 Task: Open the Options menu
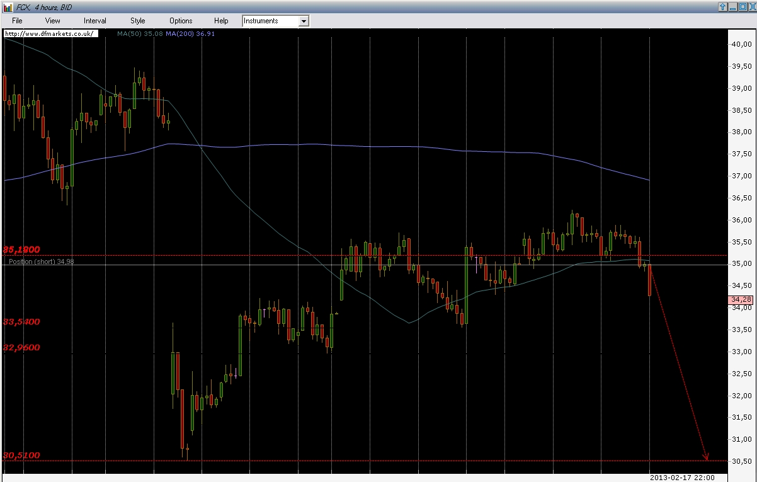click(181, 21)
